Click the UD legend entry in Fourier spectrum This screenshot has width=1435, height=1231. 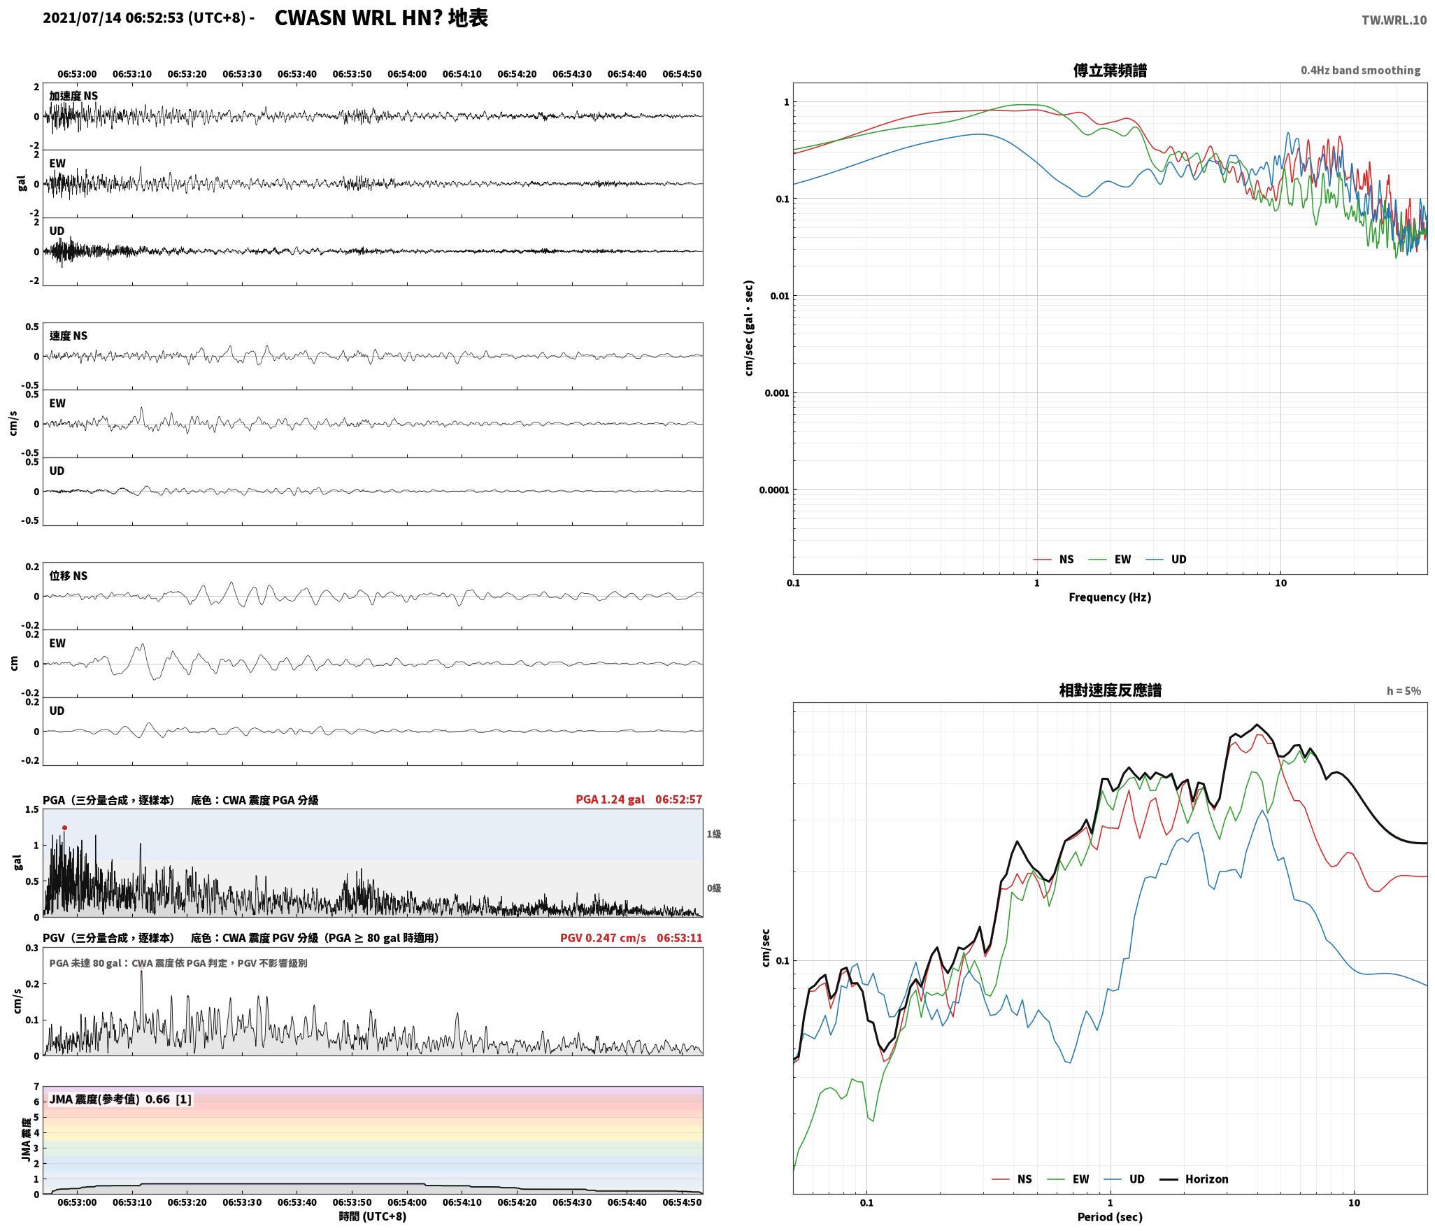click(1166, 559)
